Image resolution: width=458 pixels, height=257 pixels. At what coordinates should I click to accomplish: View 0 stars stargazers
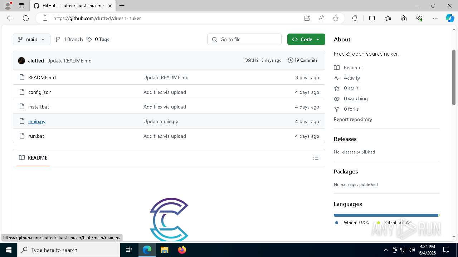coord(346,88)
